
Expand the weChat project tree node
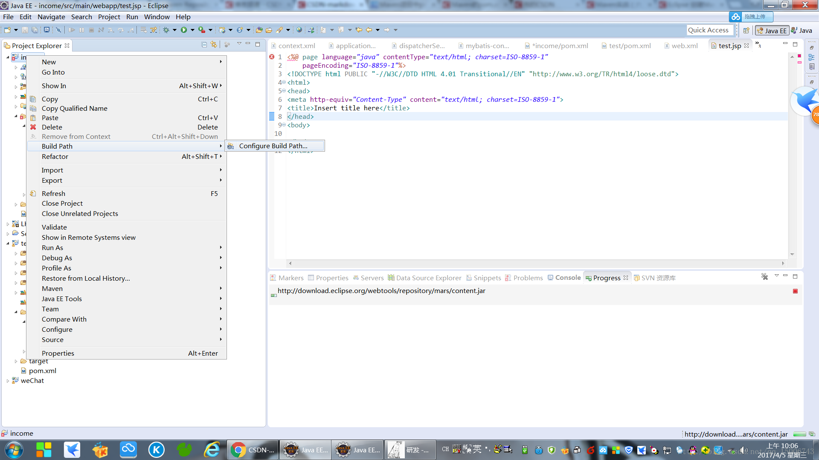pyautogui.click(x=8, y=381)
